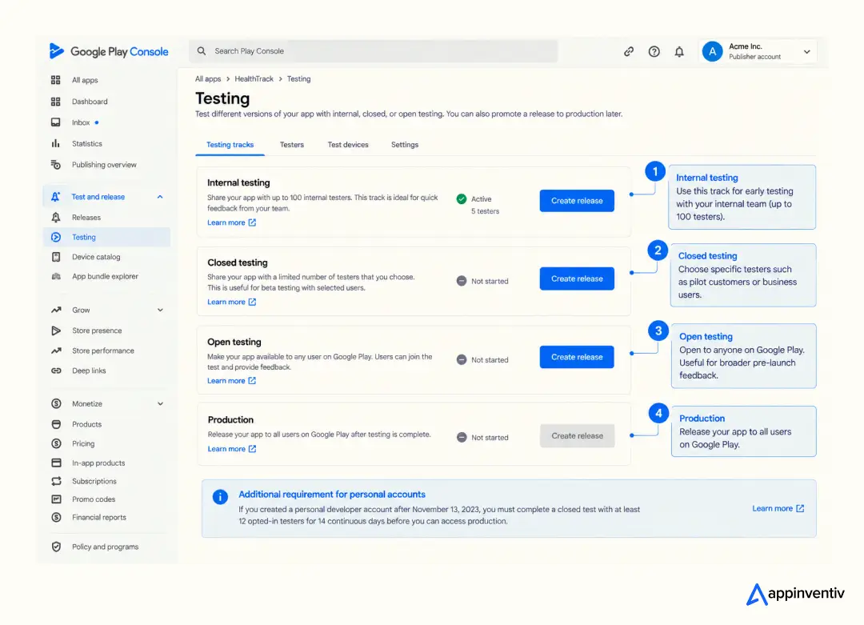The image size is (864, 625).
Task: Create release for Internal testing
Action: [x=576, y=201]
